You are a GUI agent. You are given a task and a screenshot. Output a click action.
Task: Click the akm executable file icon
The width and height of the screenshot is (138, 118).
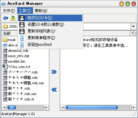pos(5,45)
